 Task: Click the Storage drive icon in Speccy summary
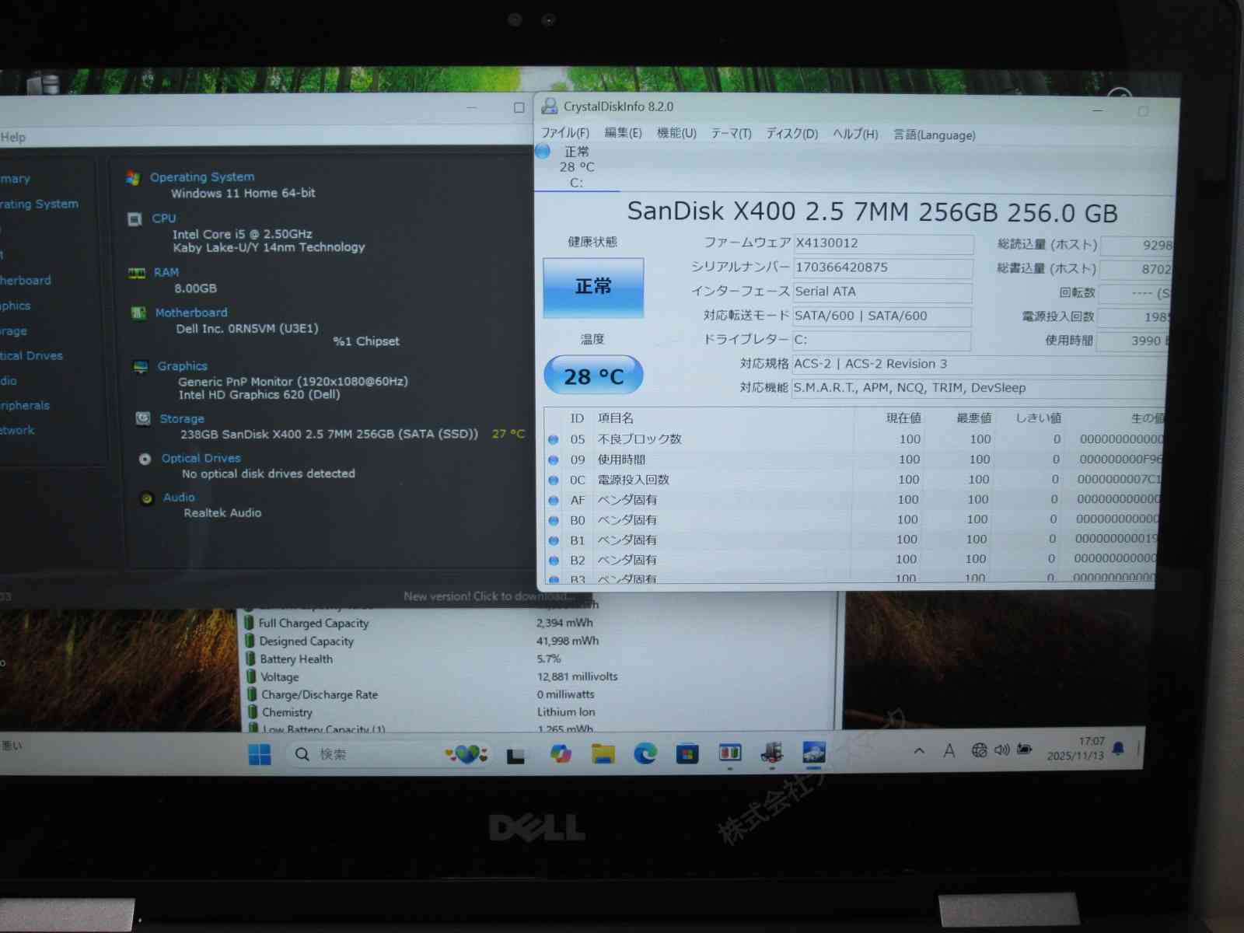coord(143,418)
